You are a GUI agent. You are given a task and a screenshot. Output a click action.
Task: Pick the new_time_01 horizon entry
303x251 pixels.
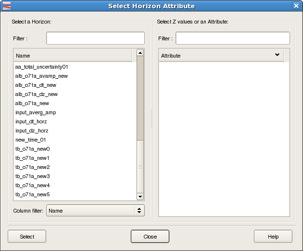(31, 140)
